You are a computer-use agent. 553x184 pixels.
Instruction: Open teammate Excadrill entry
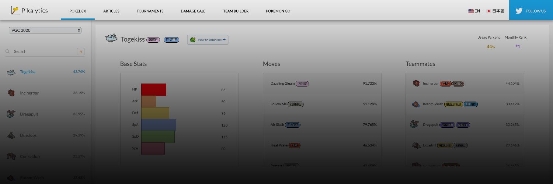point(465,145)
